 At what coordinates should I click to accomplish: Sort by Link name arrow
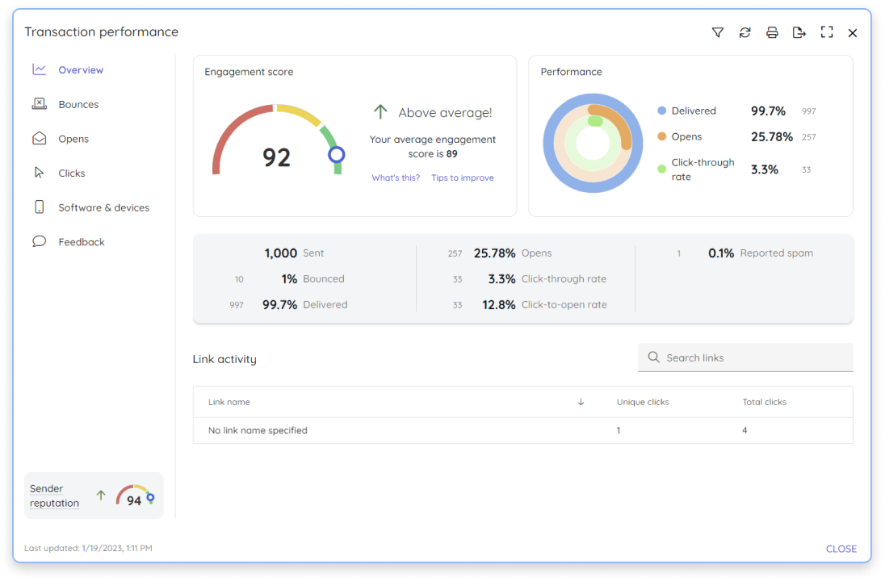[581, 402]
